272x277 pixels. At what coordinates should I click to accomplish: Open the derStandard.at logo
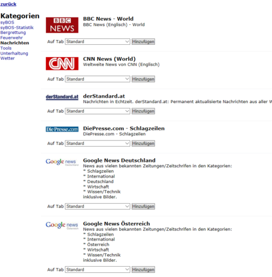coord(62,97)
